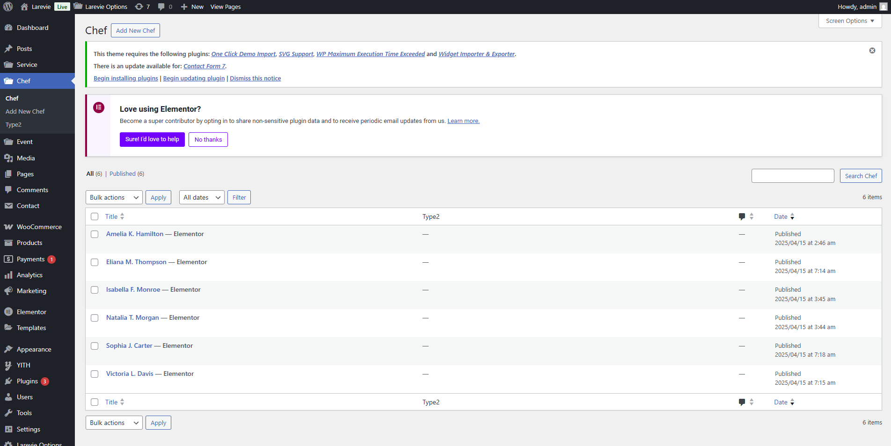Click the Elementor icon in sidebar

tap(8, 312)
